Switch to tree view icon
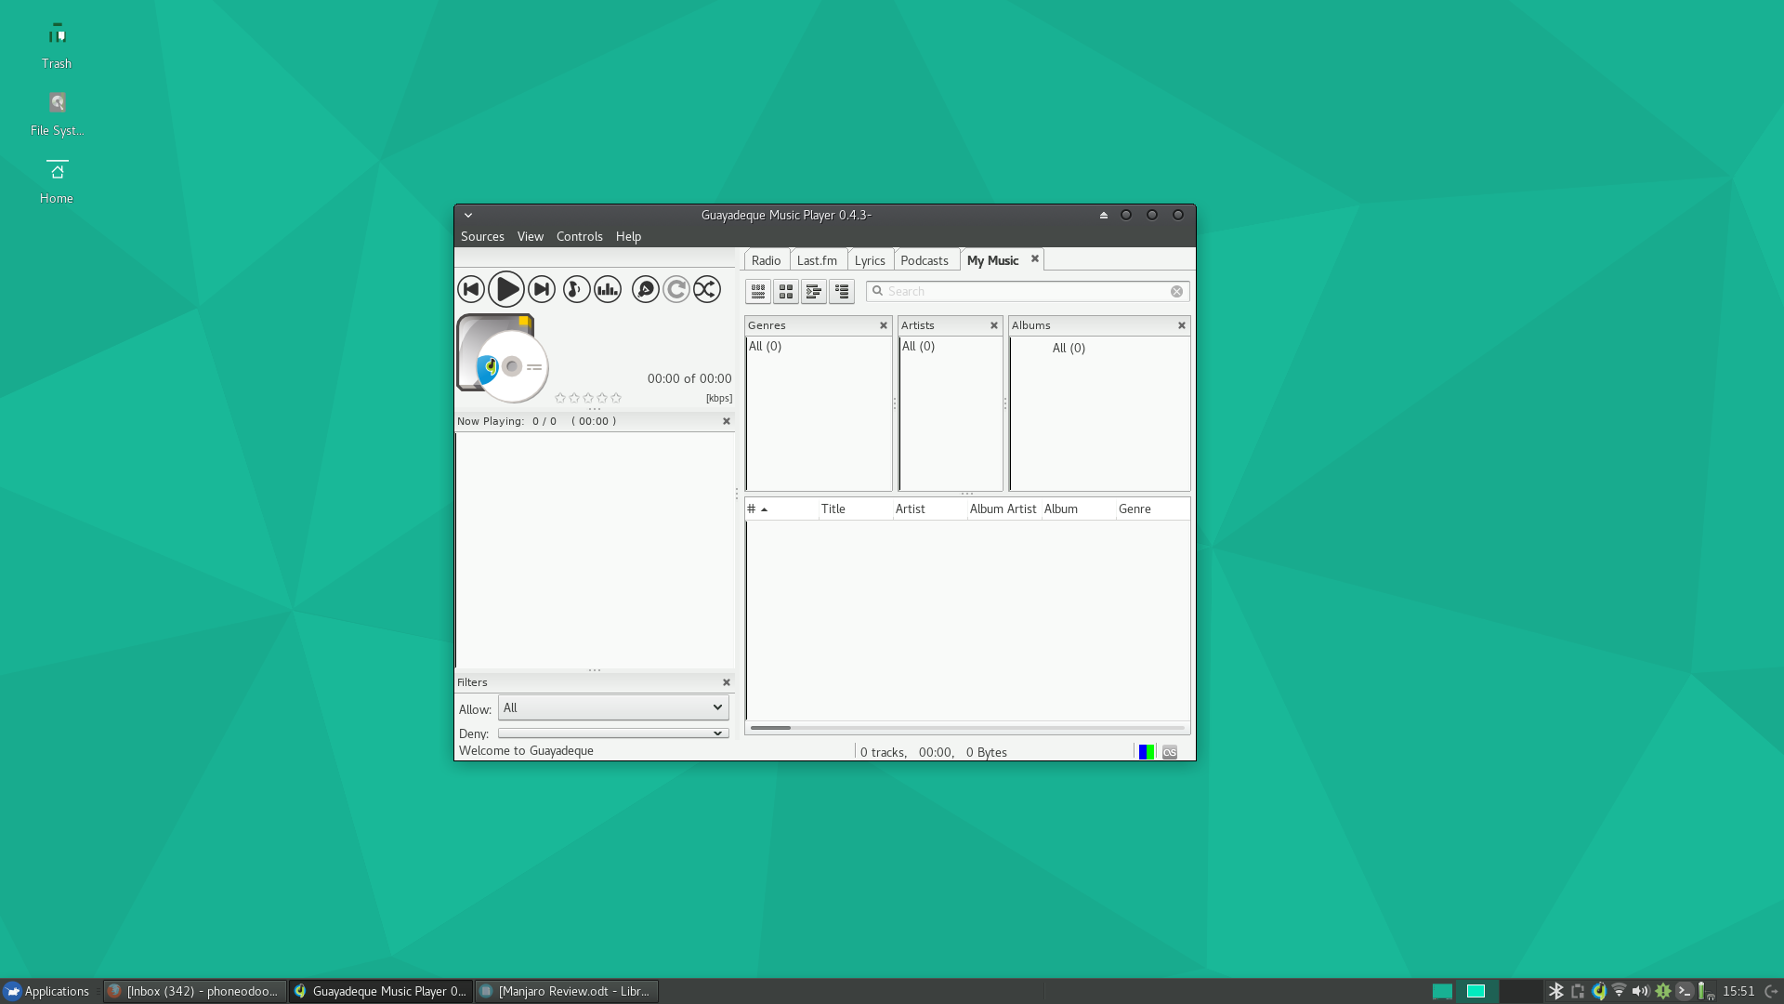 [814, 292]
